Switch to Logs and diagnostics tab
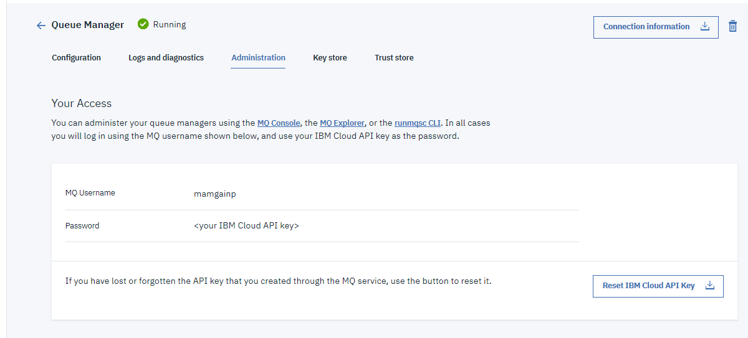Viewport: 748px width, 338px height. coord(166,58)
